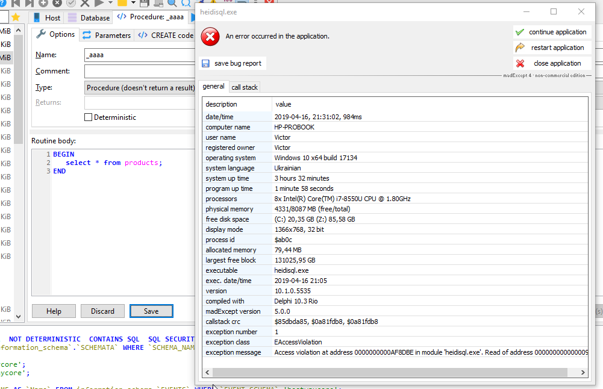Post edits using the checkmark toolbar icon
The image size is (603, 389).
(x=72, y=5)
